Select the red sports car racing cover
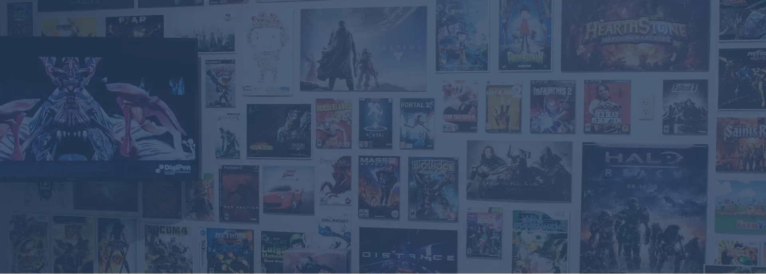 288,190
